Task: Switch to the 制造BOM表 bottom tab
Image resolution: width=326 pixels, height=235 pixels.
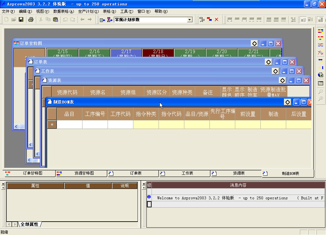Action: point(288,173)
